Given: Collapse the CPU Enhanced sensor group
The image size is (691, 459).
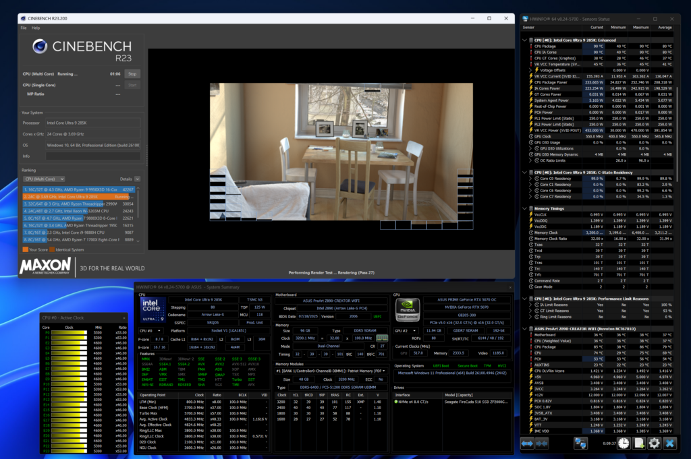Looking at the screenshot, I should pyautogui.click(x=524, y=40).
